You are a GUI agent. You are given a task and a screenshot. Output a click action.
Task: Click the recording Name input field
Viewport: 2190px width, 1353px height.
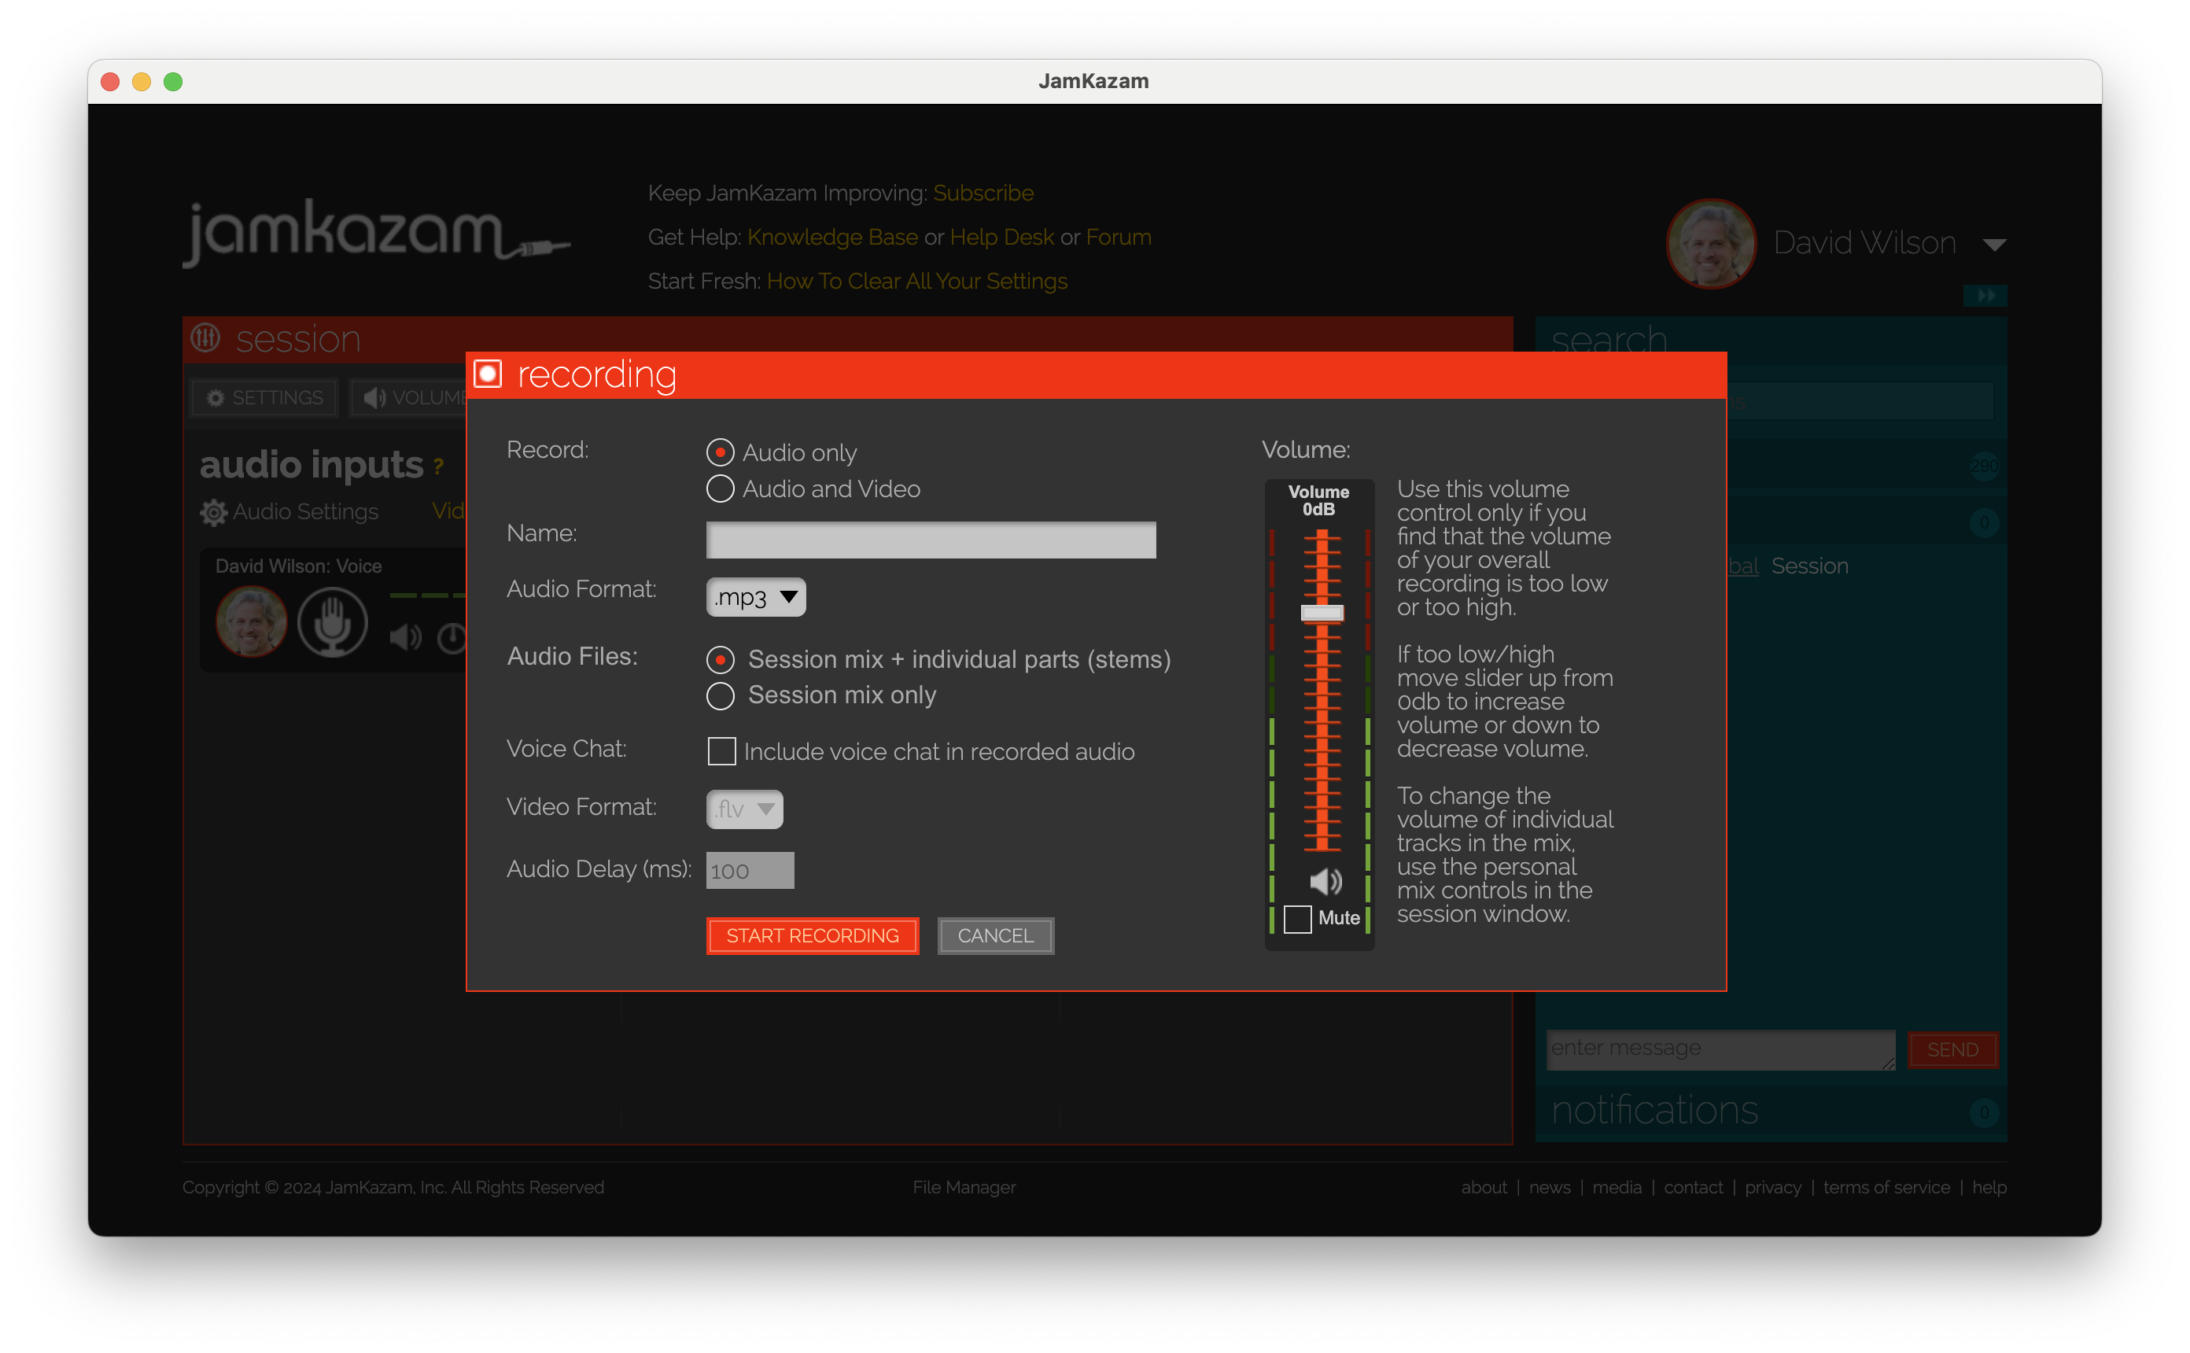pyautogui.click(x=931, y=540)
